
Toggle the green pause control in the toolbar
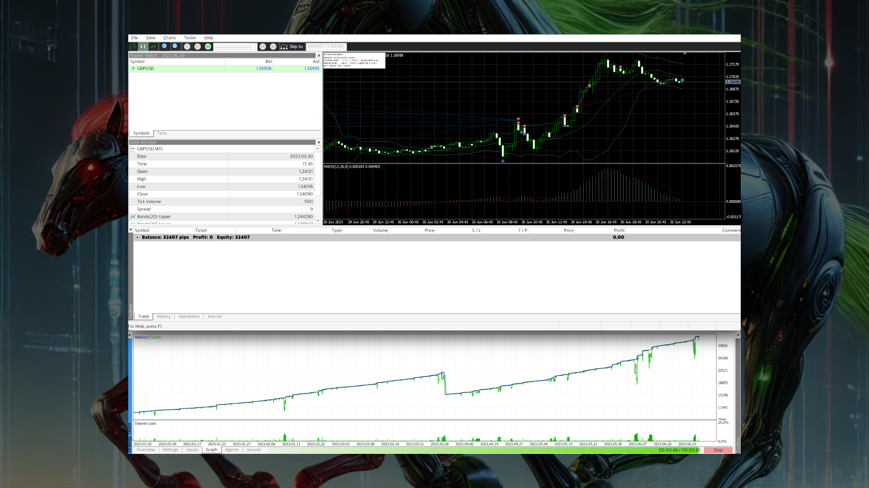pos(143,46)
